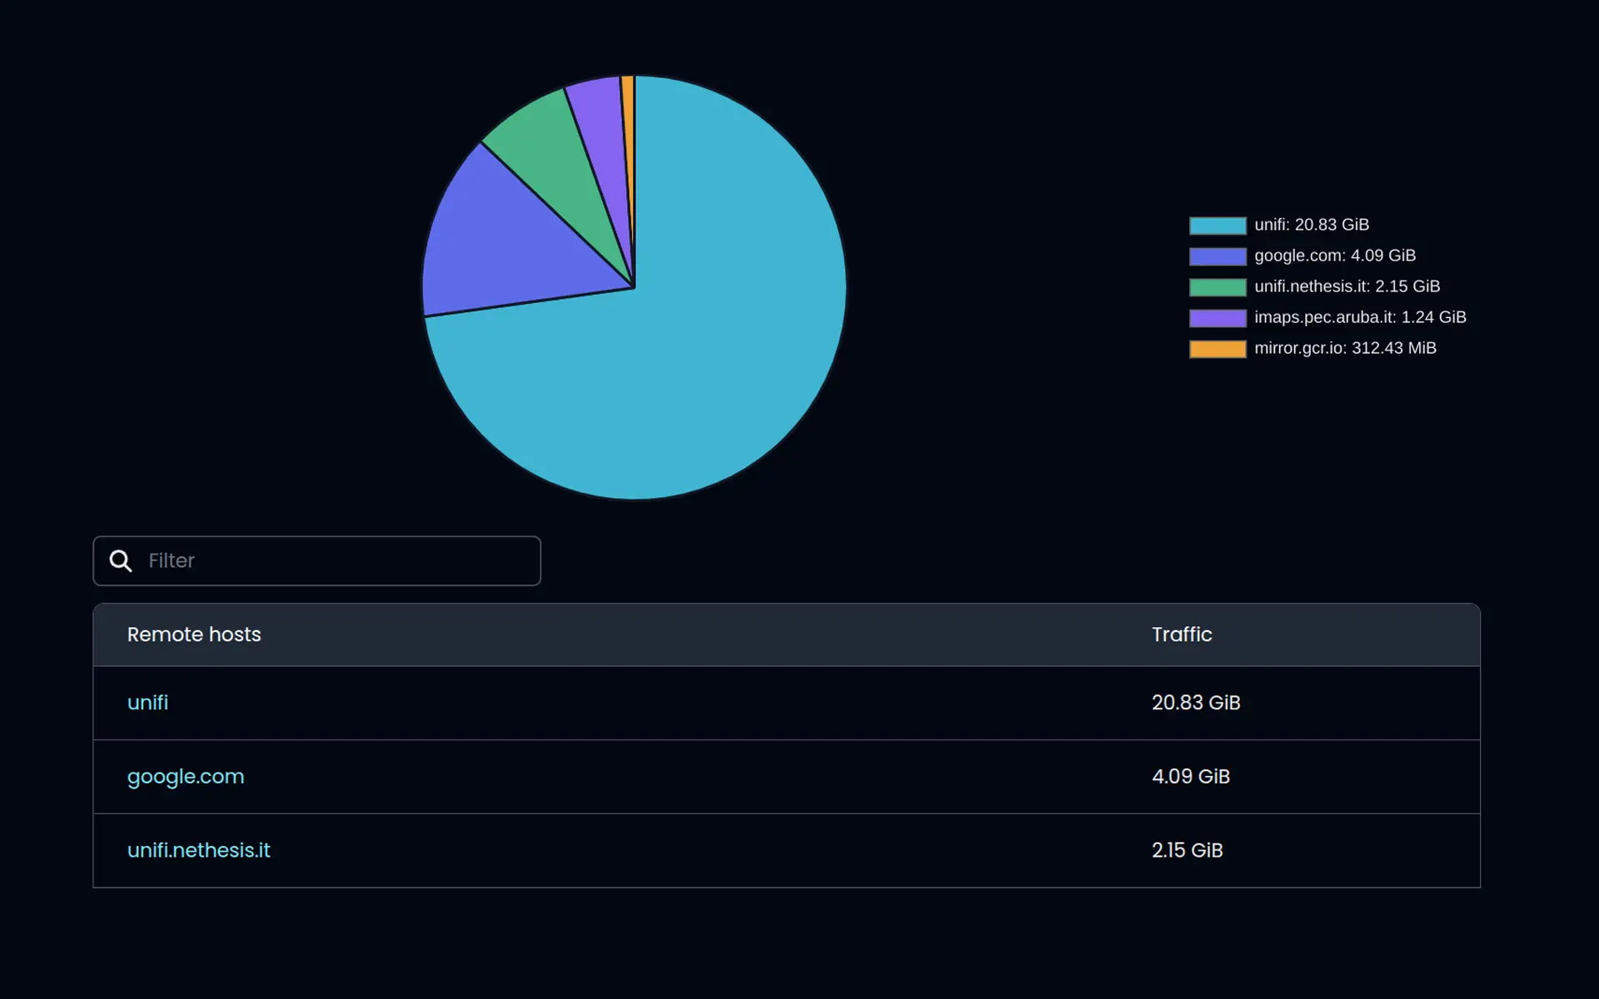1599x999 pixels.
Task: Select the 4.09 GiB traffic cell
Action: click(1191, 777)
